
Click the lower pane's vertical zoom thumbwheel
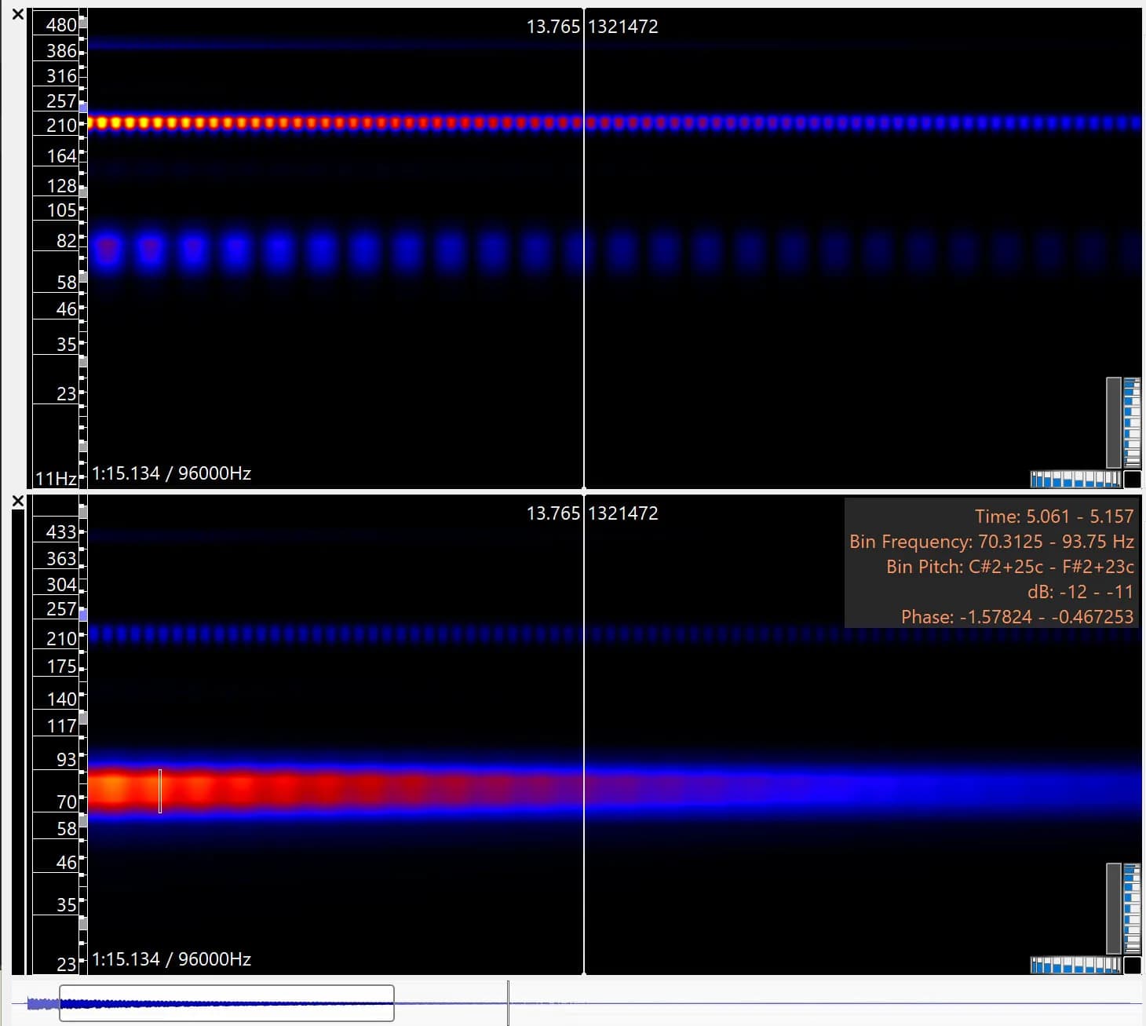[x=1132, y=909]
